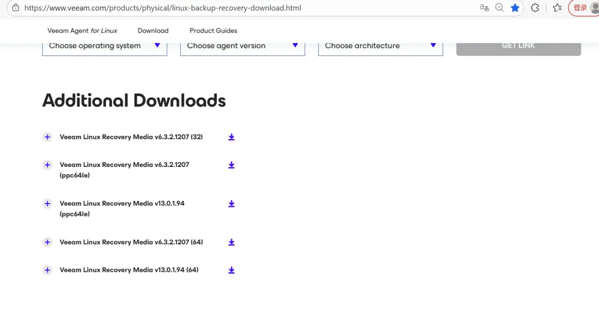View site security lock info
This screenshot has width=599, height=309.
[16, 8]
